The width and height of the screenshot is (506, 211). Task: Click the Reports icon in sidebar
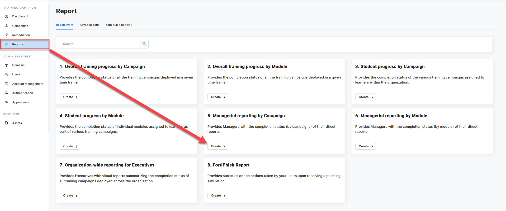pyautogui.click(x=7, y=44)
